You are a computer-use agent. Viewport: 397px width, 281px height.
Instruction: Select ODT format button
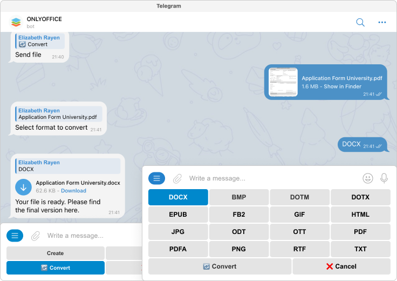coord(239,231)
